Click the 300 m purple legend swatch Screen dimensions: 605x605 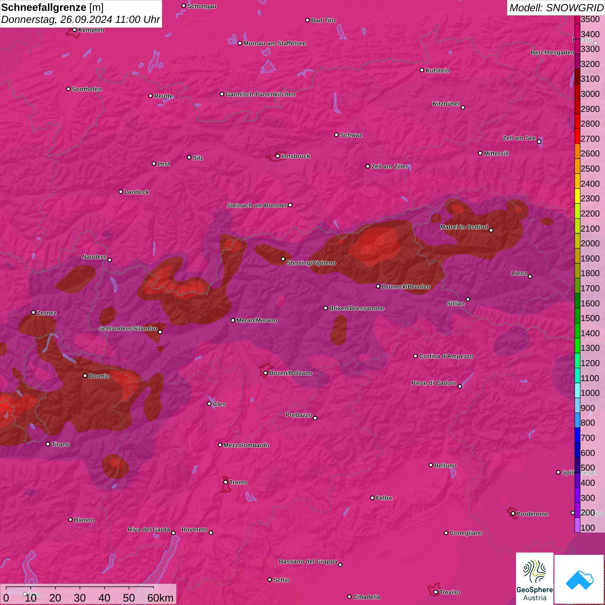click(x=577, y=495)
